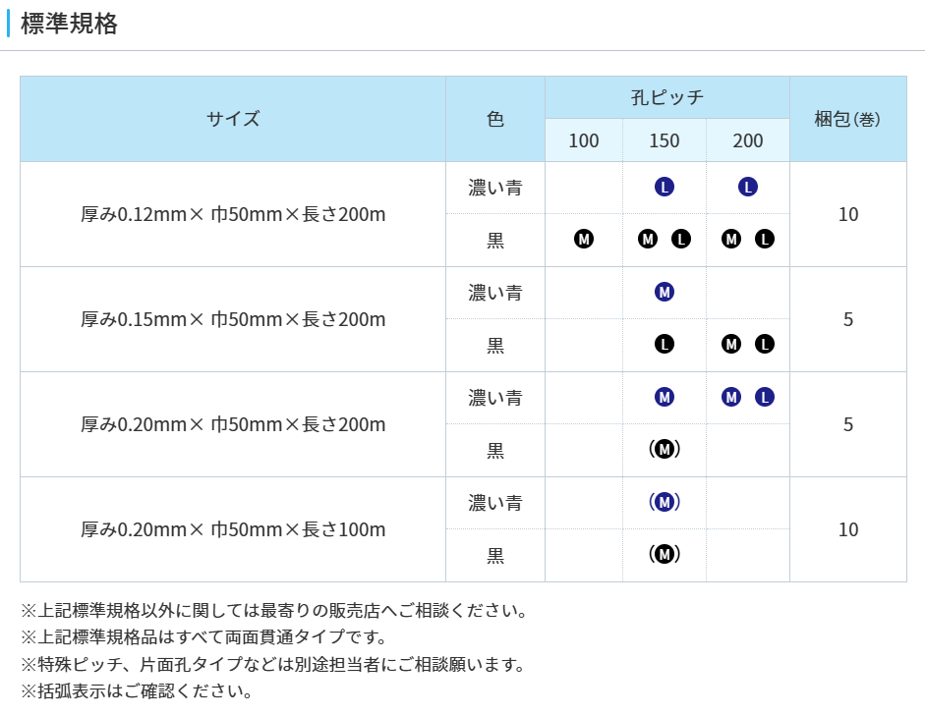Click parenthesized black M in 0.20mm 200m row
Image resolution: width=925 pixels, height=716 pixels.
click(x=665, y=449)
